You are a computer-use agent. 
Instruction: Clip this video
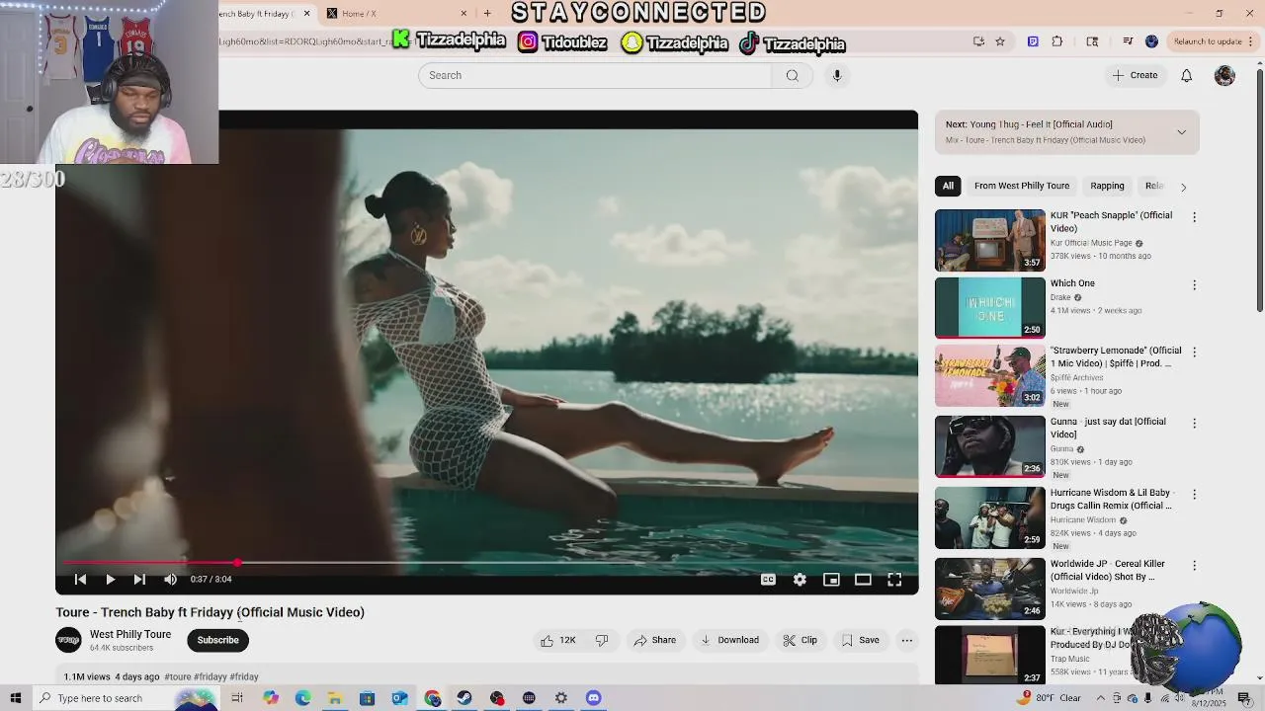800,640
